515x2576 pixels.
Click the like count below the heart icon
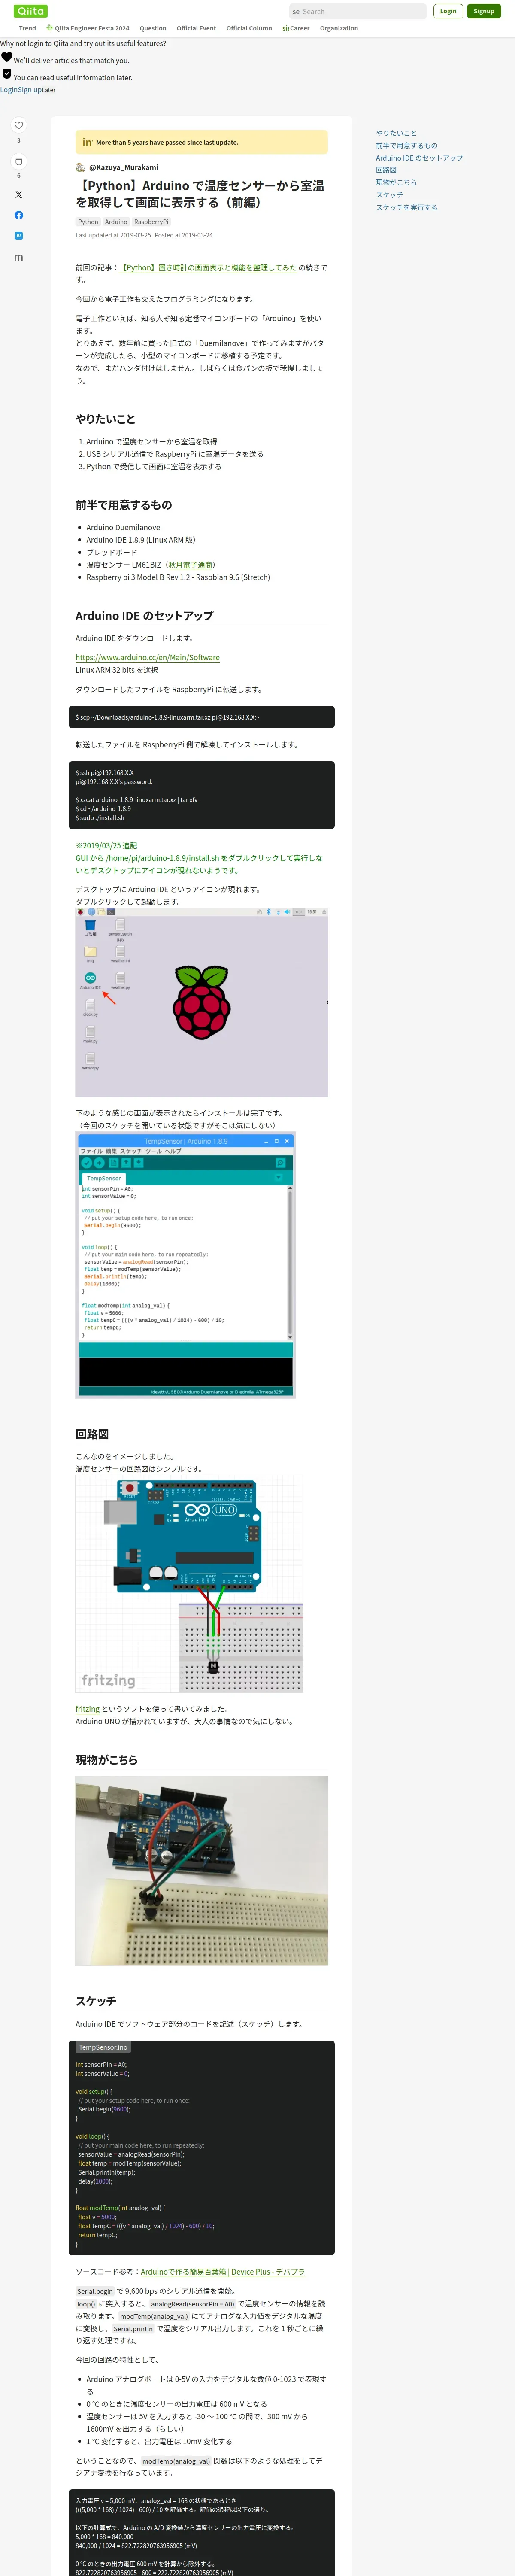(x=18, y=140)
